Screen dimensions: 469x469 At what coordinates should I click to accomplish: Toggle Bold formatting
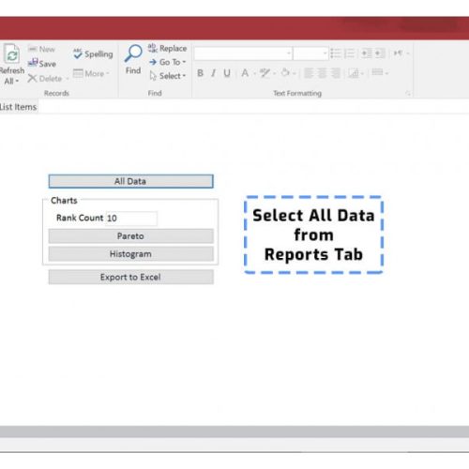click(x=200, y=73)
